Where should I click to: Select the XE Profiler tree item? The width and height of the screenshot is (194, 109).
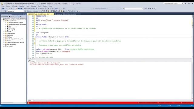(10, 46)
